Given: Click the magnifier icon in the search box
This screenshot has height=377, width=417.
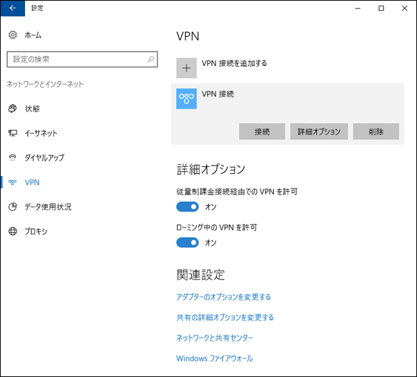Looking at the screenshot, I should point(151,59).
